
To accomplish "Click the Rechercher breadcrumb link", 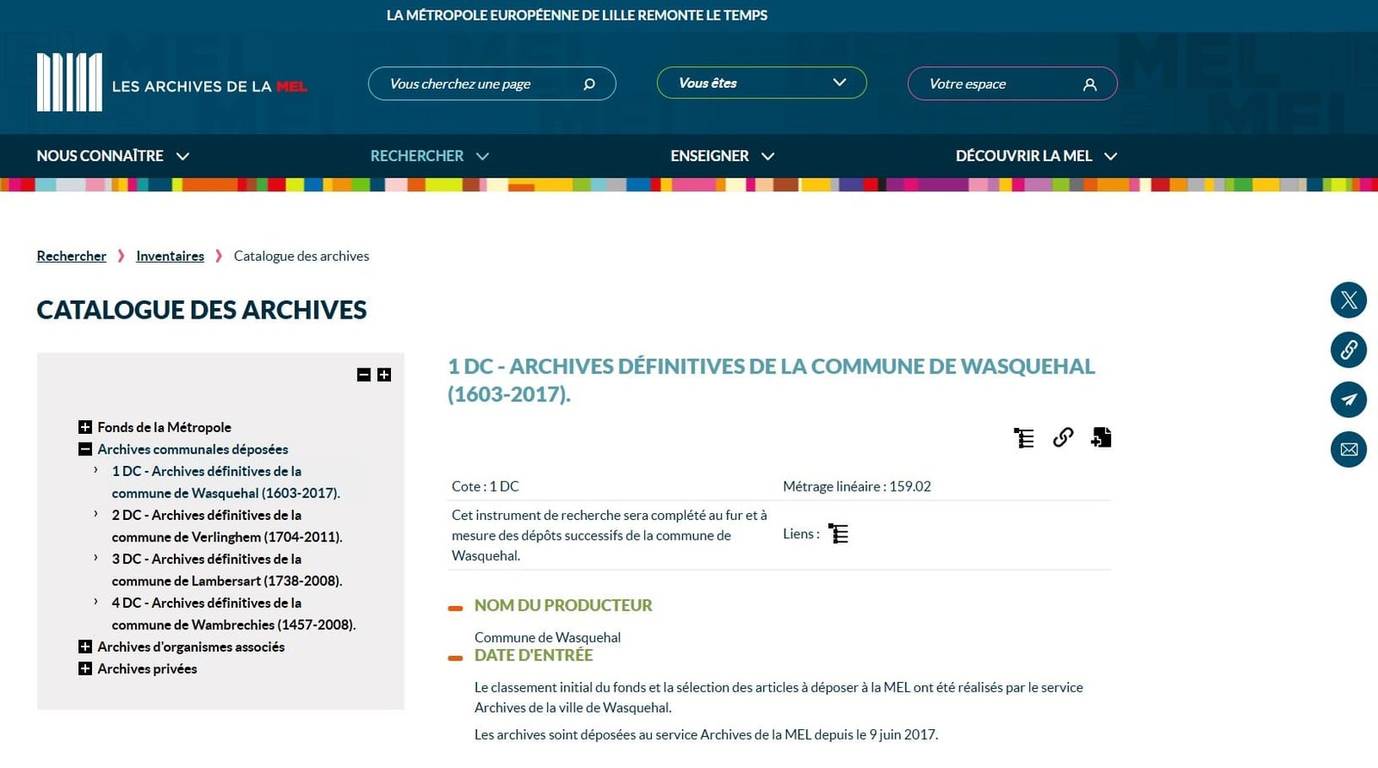I will coord(71,256).
